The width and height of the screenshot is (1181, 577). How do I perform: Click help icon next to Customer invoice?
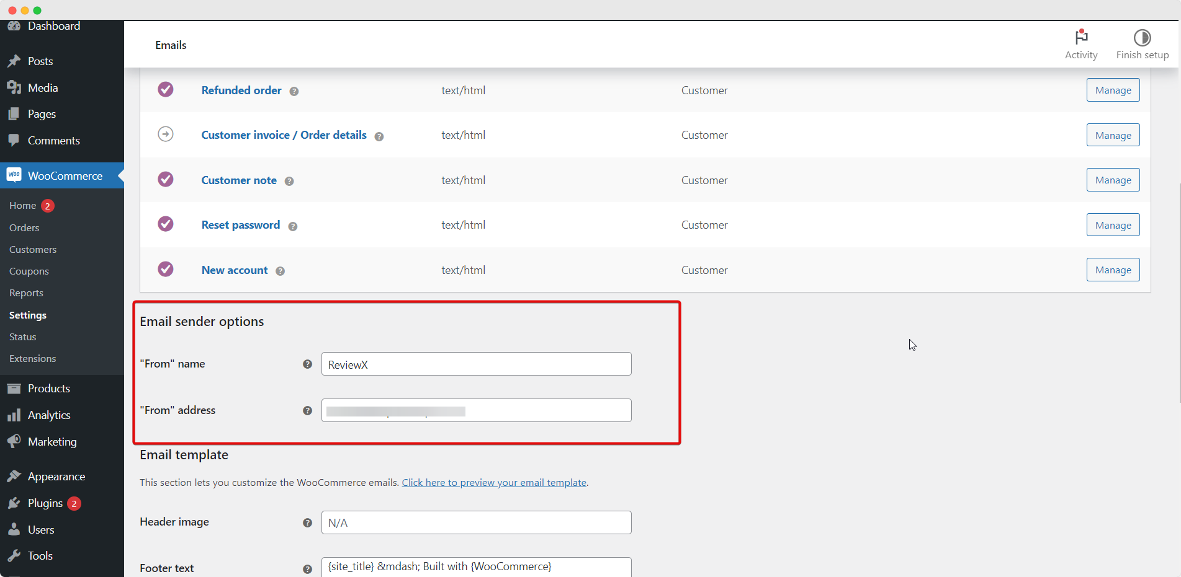pos(379,136)
